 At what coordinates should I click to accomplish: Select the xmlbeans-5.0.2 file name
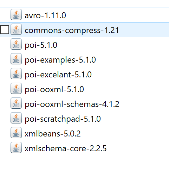click(x=53, y=134)
